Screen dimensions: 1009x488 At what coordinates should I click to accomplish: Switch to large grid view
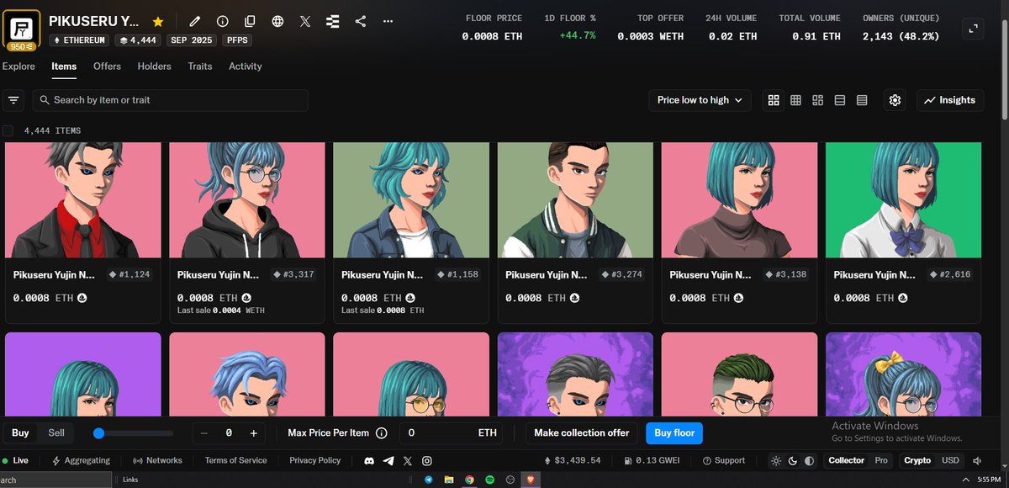[x=774, y=100]
